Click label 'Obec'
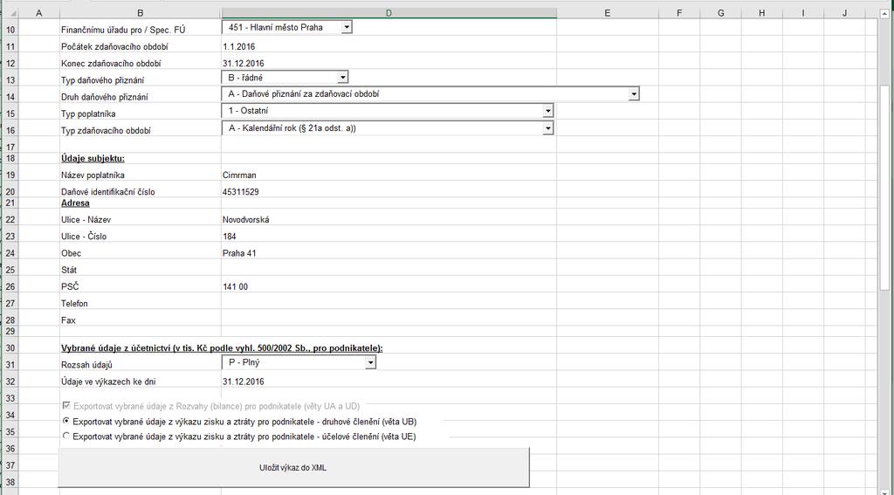This screenshot has height=495, width=894. click(72, 253)
